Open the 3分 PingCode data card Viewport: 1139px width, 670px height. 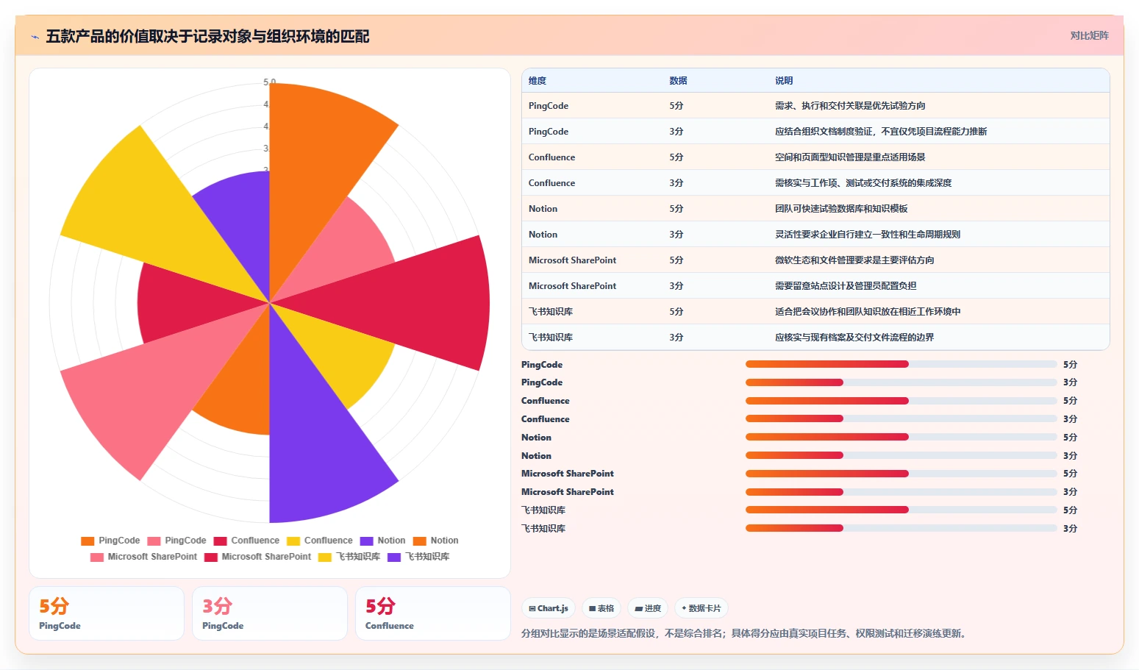pyautogui.click(x=270, y=613)
